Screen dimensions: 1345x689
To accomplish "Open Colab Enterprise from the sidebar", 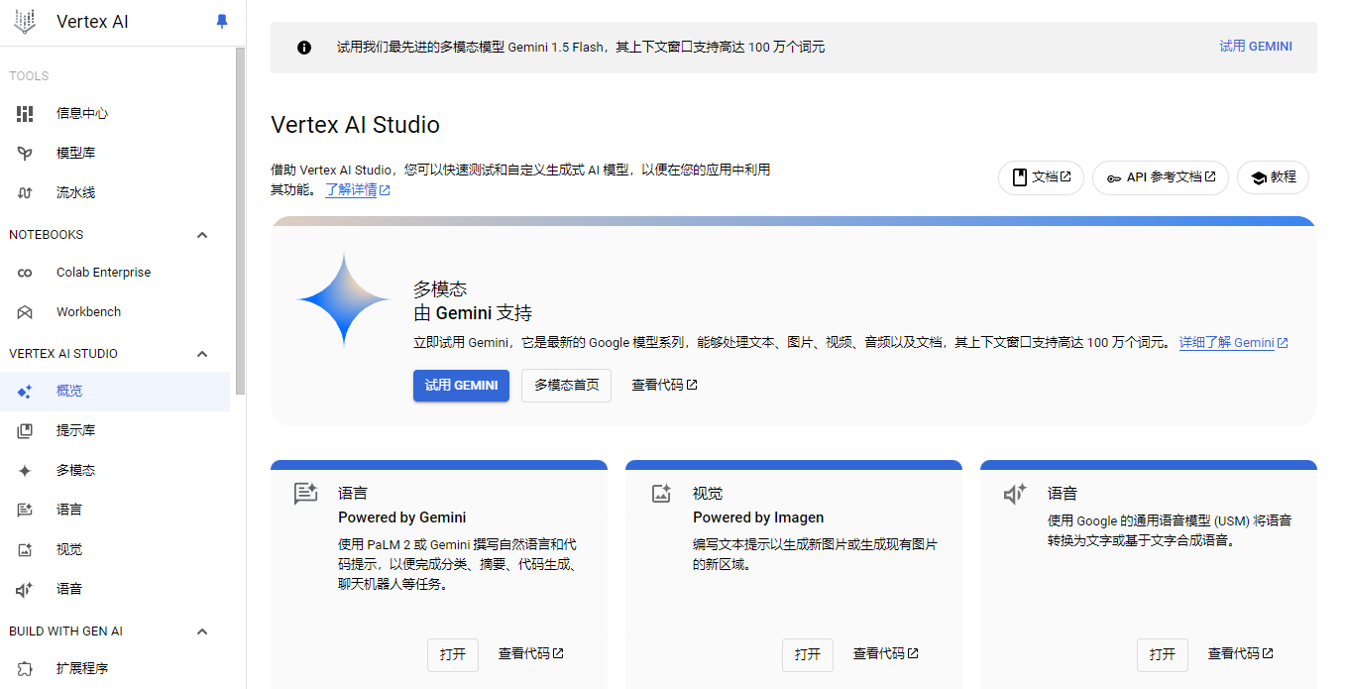I will 115,273.
